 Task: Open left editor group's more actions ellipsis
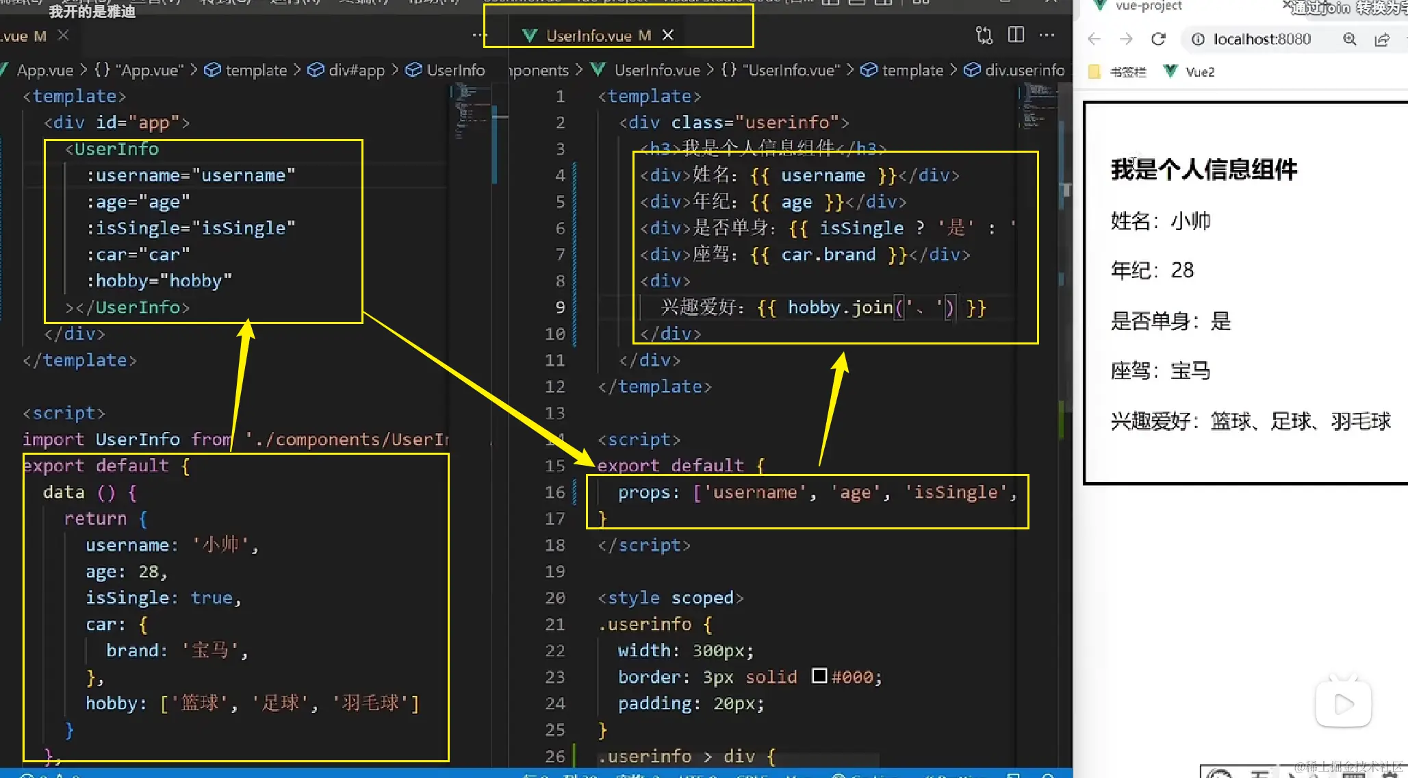[479, 35]
